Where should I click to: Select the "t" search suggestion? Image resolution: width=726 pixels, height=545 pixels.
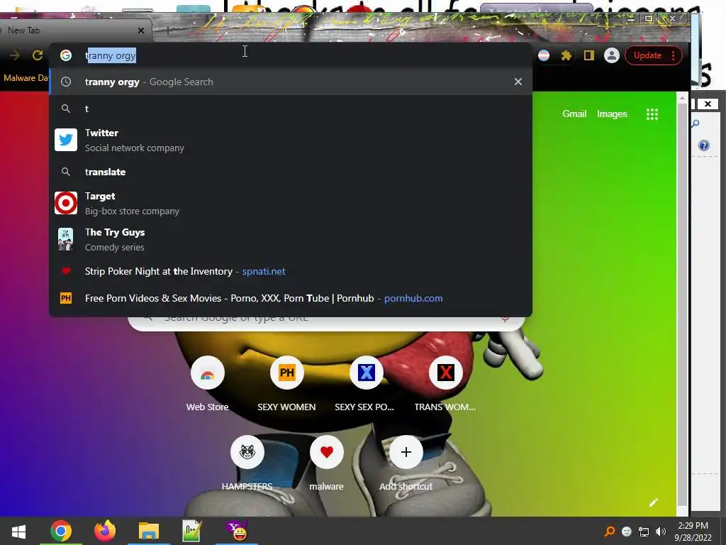290,109
